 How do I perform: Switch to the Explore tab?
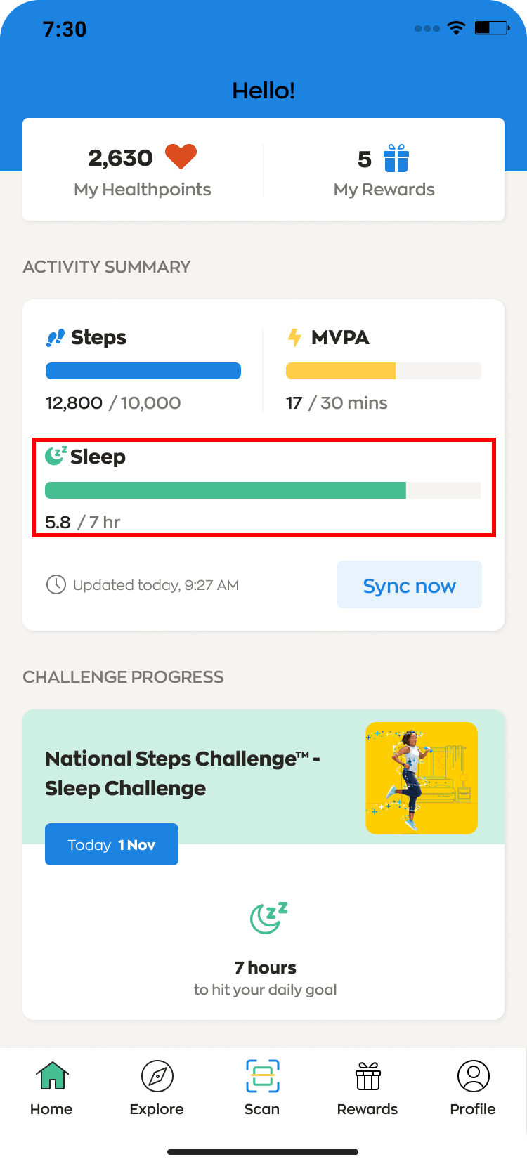click(157, 1087)
